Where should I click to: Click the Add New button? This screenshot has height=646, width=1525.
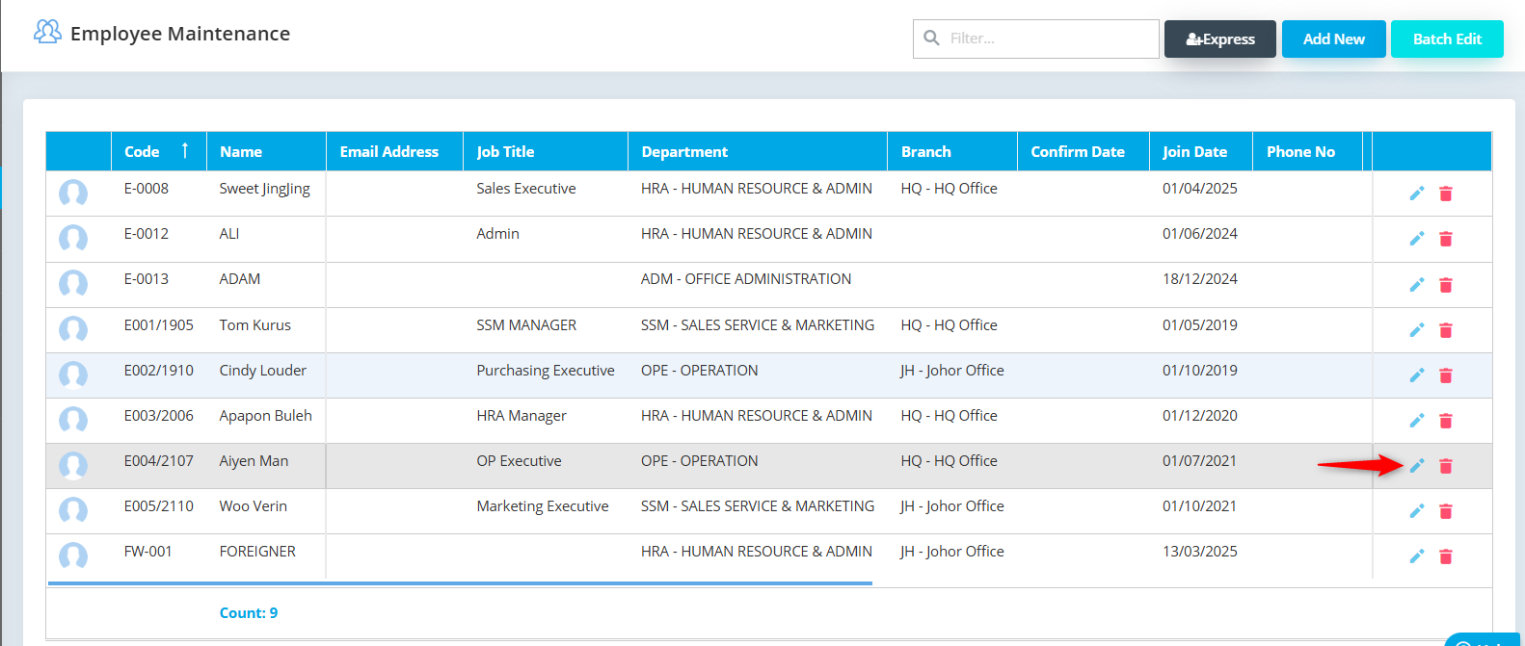pos(1333,39)
